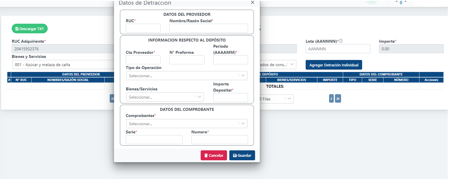Focus the RUC input field
Viewport: 449px width, 179px height.
coord(143,28)
